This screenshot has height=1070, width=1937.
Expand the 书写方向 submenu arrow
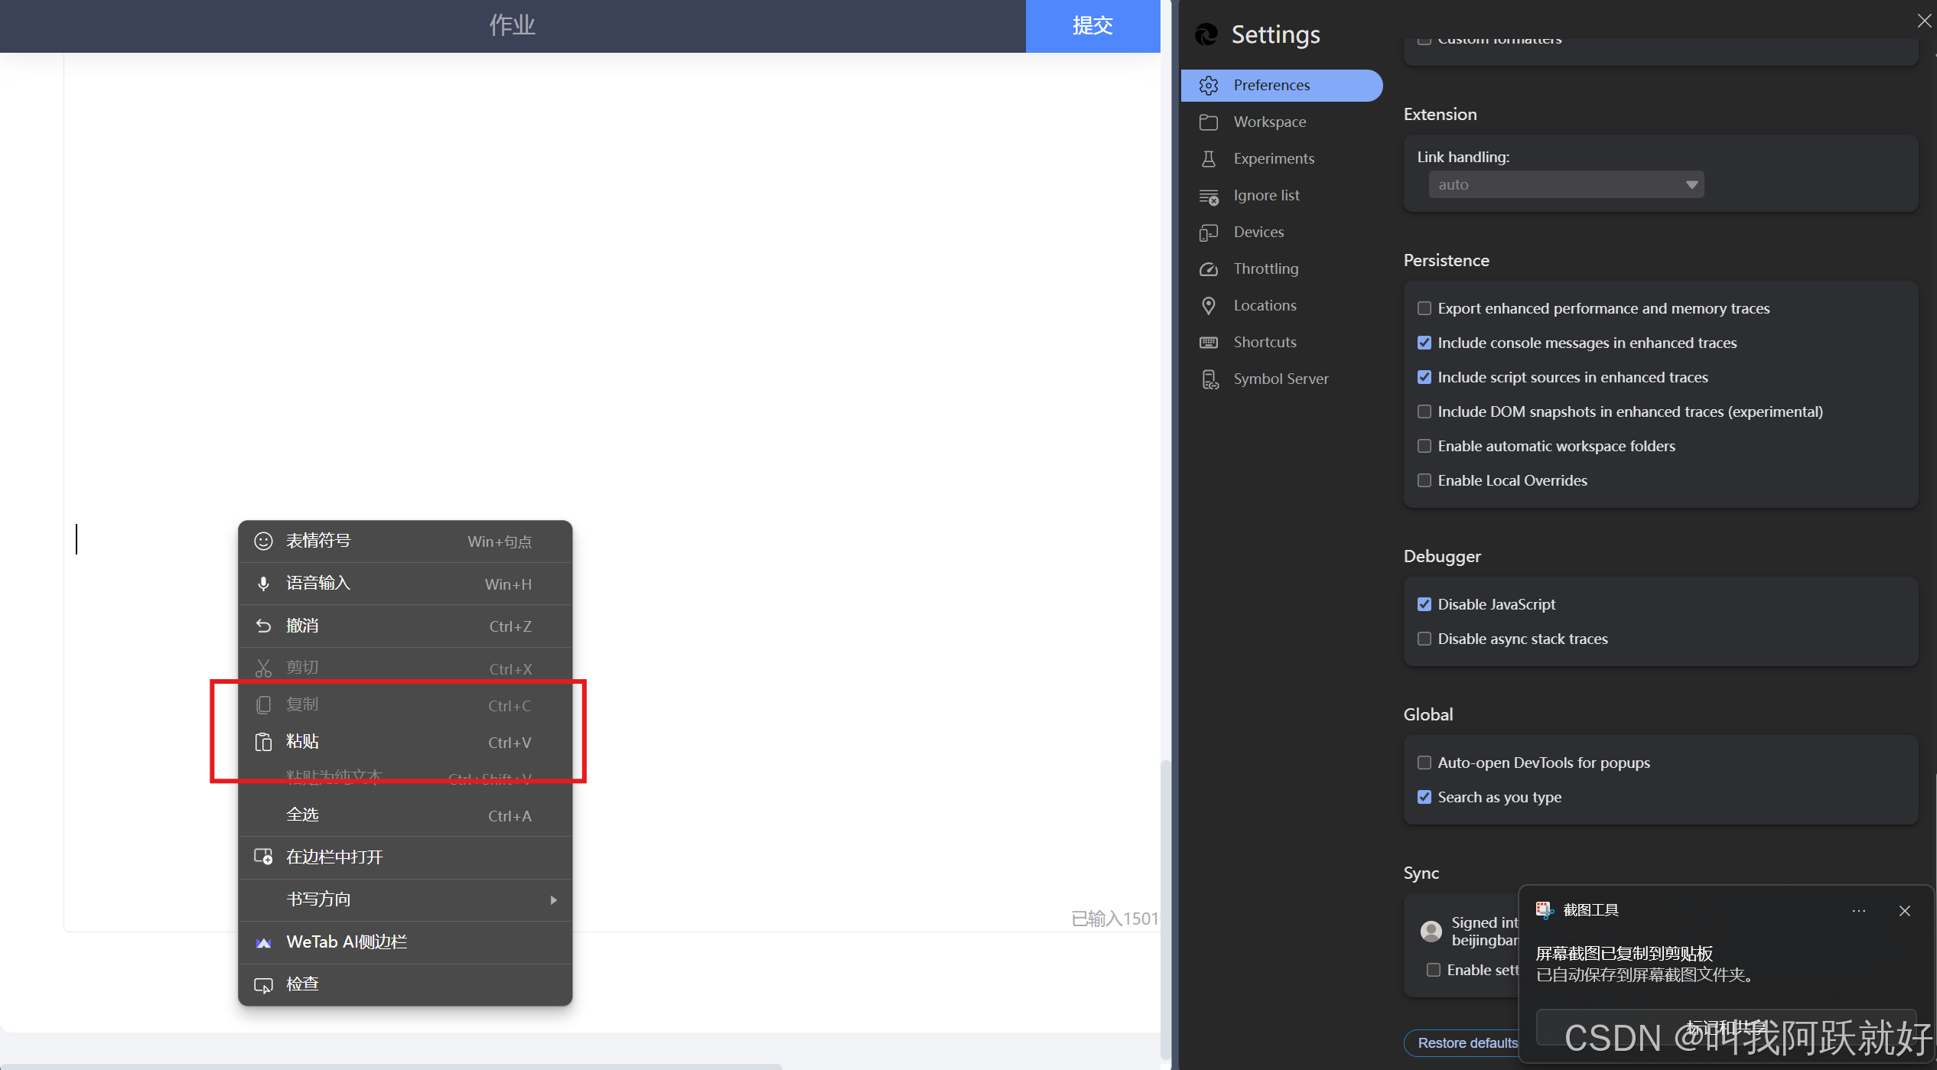(553, 900)
